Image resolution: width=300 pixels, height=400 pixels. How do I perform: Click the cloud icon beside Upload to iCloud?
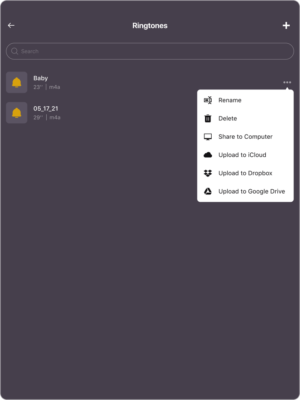click(x=208, y=155)
